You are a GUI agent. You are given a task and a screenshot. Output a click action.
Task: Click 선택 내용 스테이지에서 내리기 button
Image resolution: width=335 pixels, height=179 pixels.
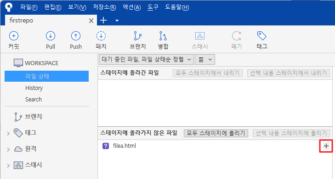tap(289, 73)
